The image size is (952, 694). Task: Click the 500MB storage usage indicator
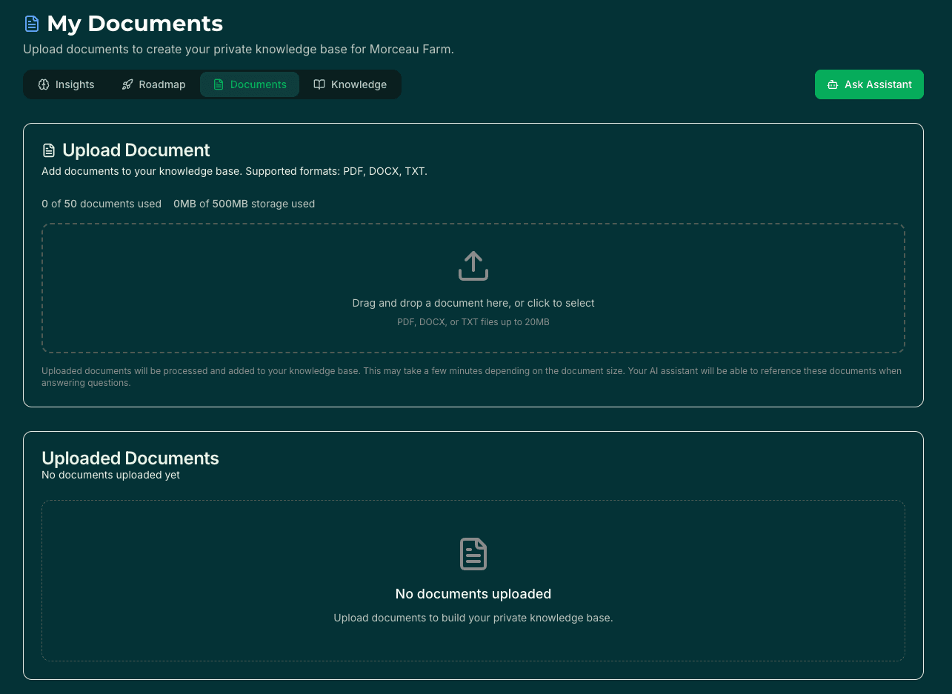coord(244,204)
